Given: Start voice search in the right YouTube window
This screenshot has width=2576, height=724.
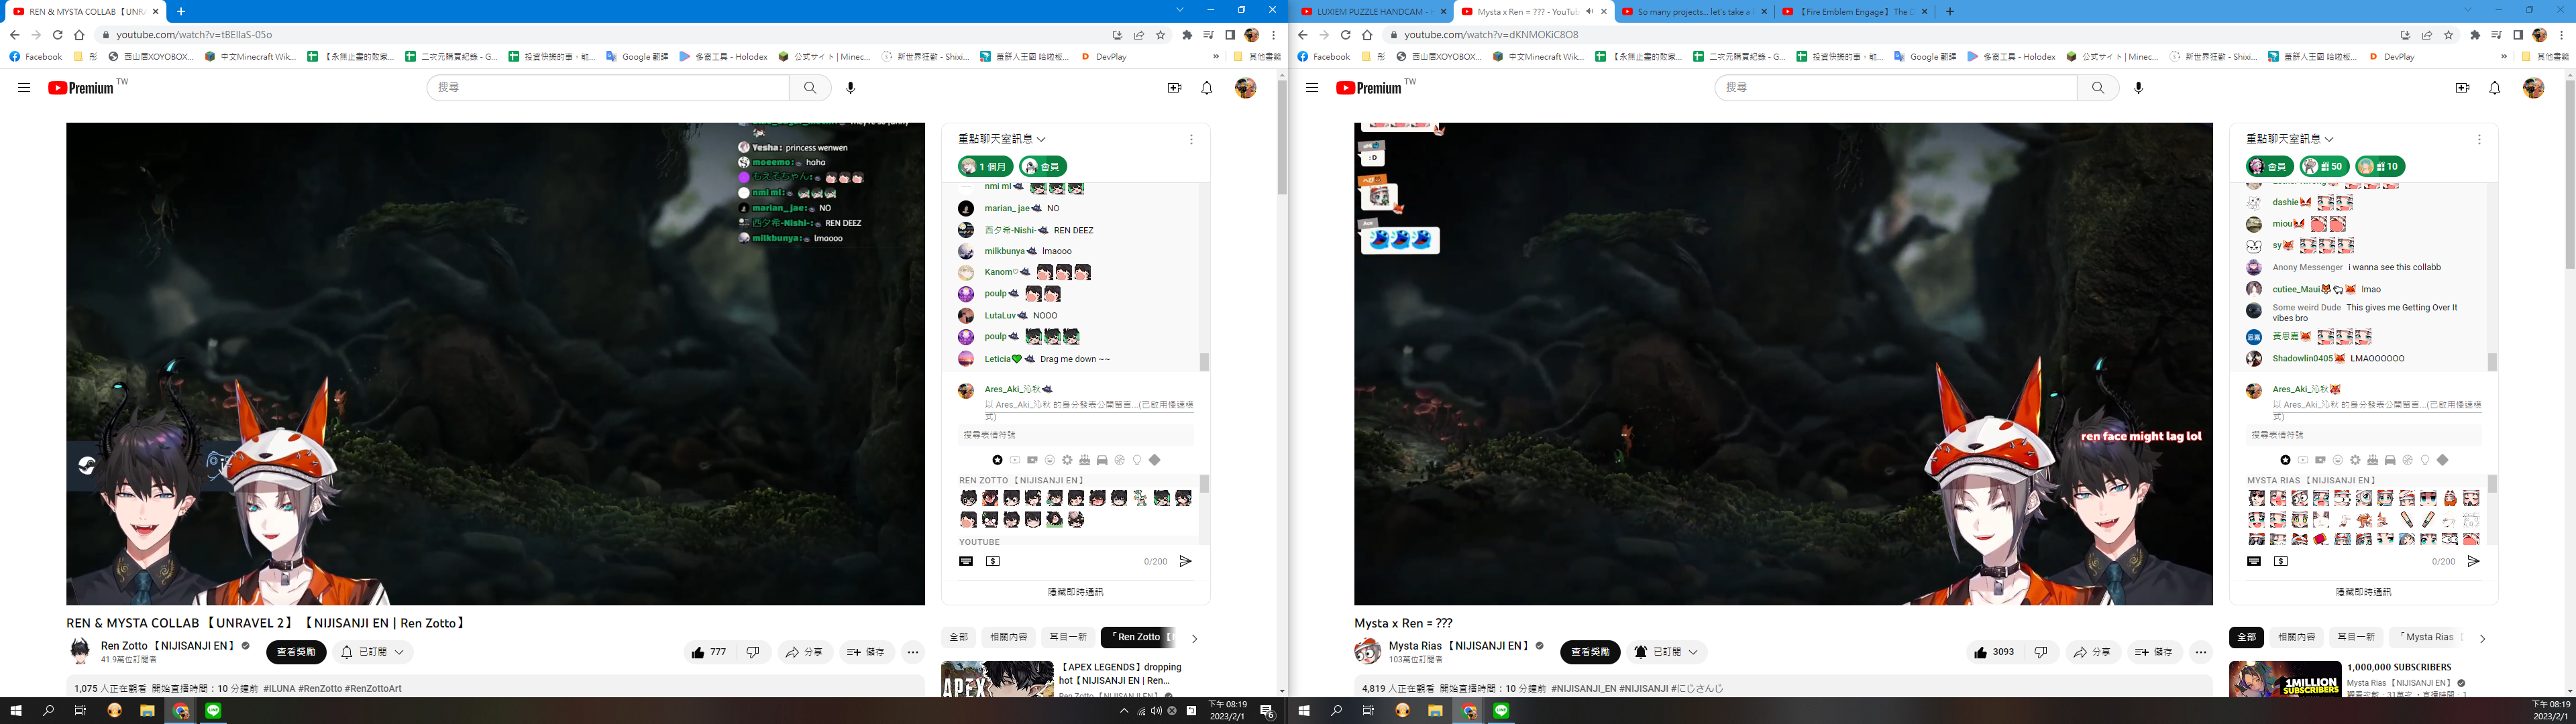Looking at the screenshot, I should click(x=2139, y=88).
